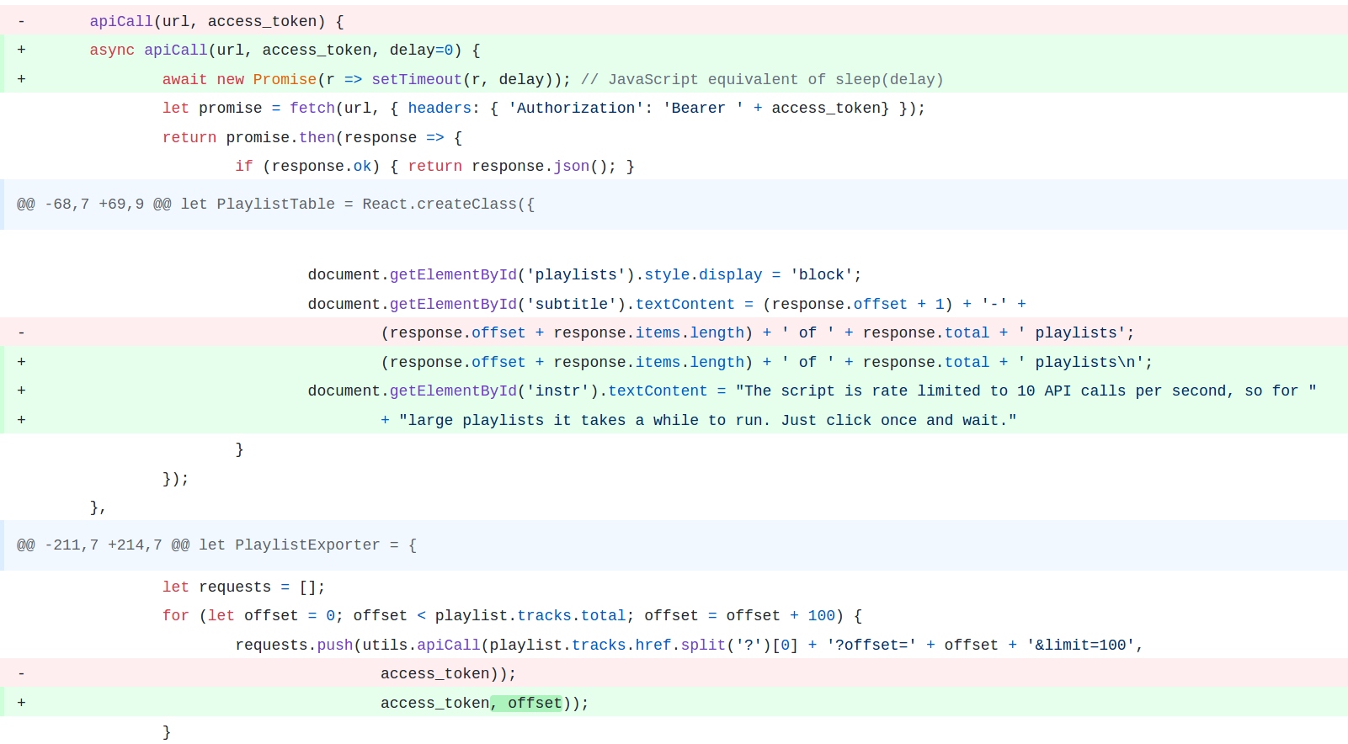Click hunk header '@@ -68,7 +69,9 @@ let PlaylistTable'

674,205
